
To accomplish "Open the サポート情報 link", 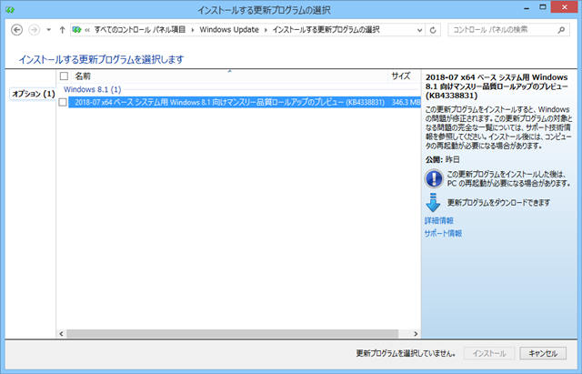I will tap(443, 233).
